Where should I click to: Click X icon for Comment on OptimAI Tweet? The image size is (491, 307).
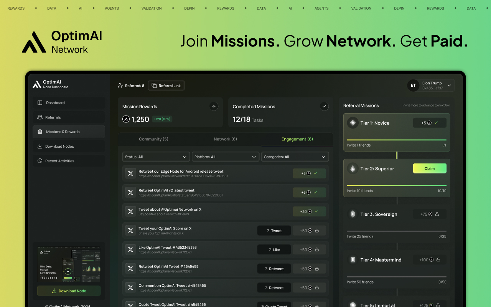[x=130, y=287]
